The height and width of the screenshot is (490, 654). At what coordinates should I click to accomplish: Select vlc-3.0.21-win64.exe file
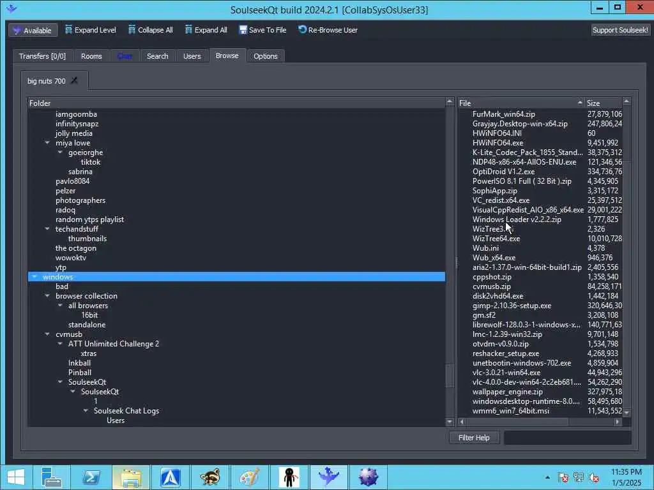point(506,373)
